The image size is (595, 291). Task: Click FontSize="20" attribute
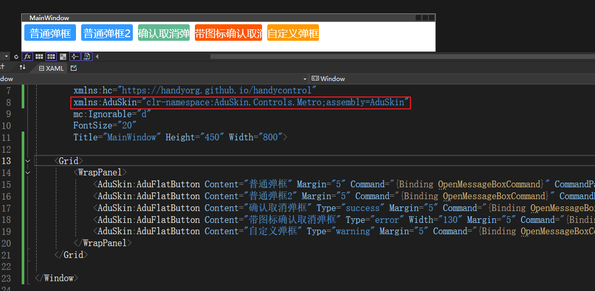(x=105, y=125)
